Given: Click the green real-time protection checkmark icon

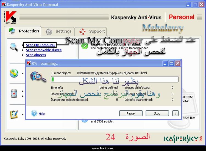Looking at the screenshot, I should pos(85,46).
